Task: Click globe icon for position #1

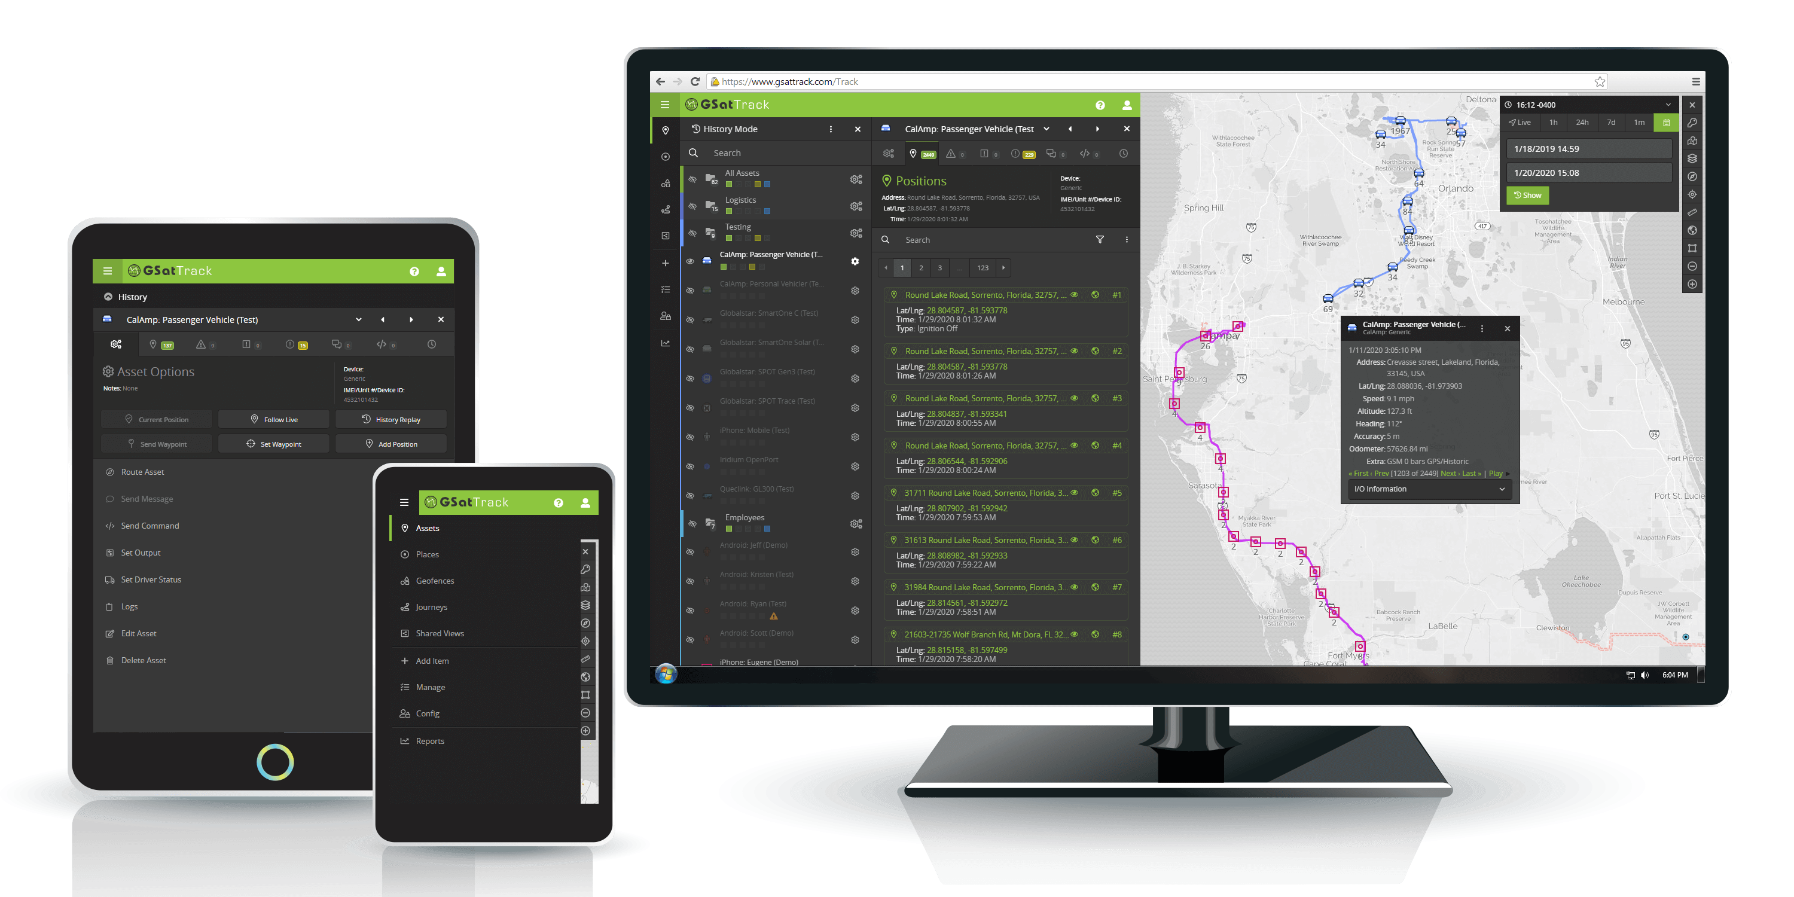Action: point(1095,295)
